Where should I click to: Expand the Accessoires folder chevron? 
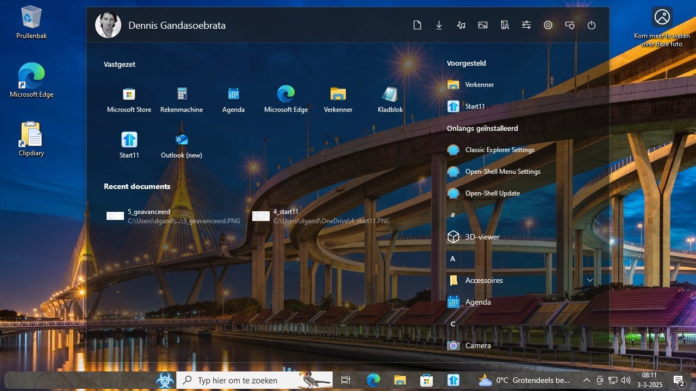point(589,280)
